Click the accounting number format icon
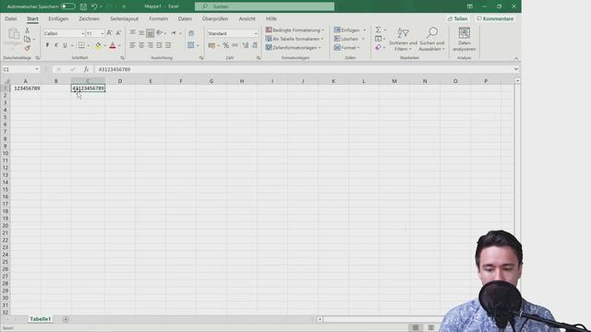591x332 pixels. tap(211, 45)
